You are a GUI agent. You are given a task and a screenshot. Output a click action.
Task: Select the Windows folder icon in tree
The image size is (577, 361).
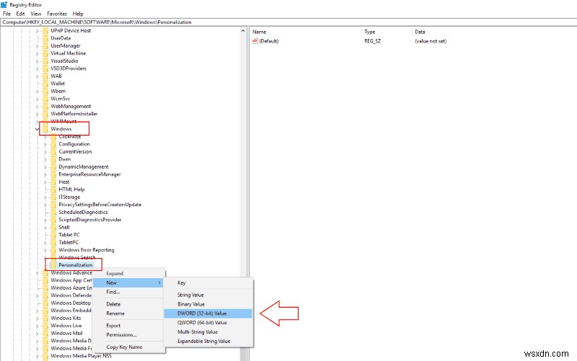click(x=45, y=129)
